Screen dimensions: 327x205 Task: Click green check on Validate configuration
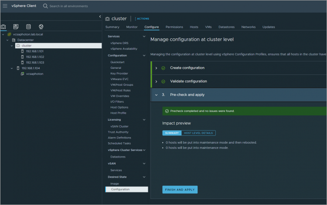(x=163, y=81)
